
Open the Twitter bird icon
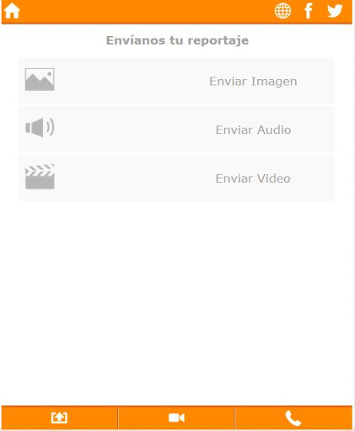pos(335,11)
